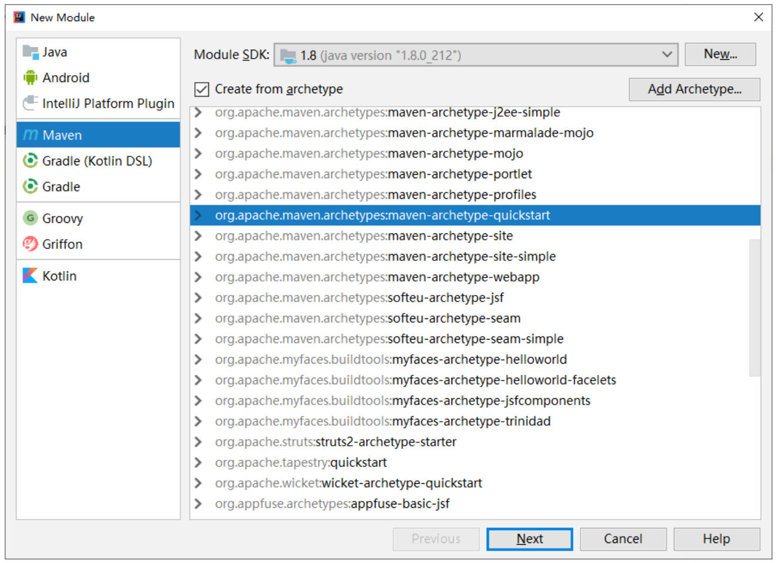Expand the softeu-archetype-seam node
This screenshot has height=563, width=776.
(x=198, y=318)
